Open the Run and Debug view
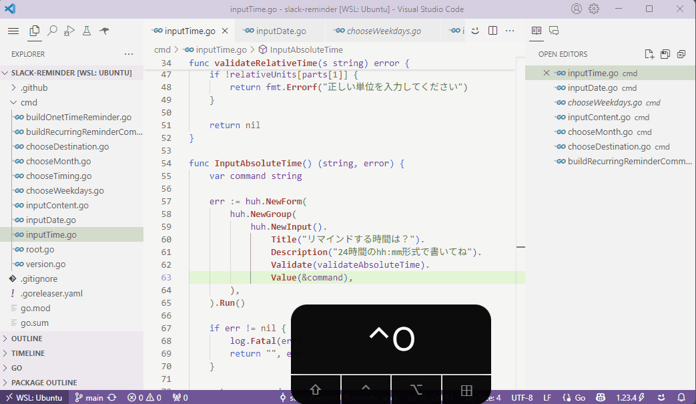Screen dimensions: 696x404 click(x=69, y=31)
